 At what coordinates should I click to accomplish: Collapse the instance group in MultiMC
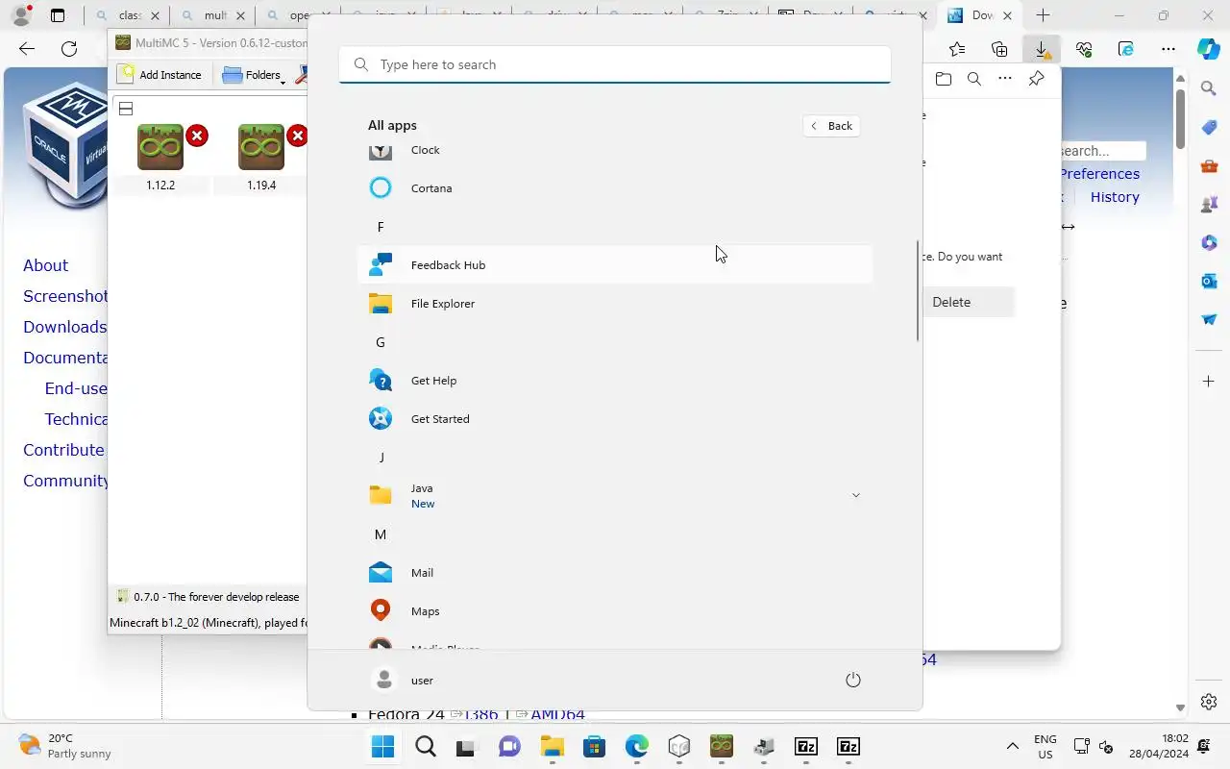pyautogui.click(x=126, y=109)
